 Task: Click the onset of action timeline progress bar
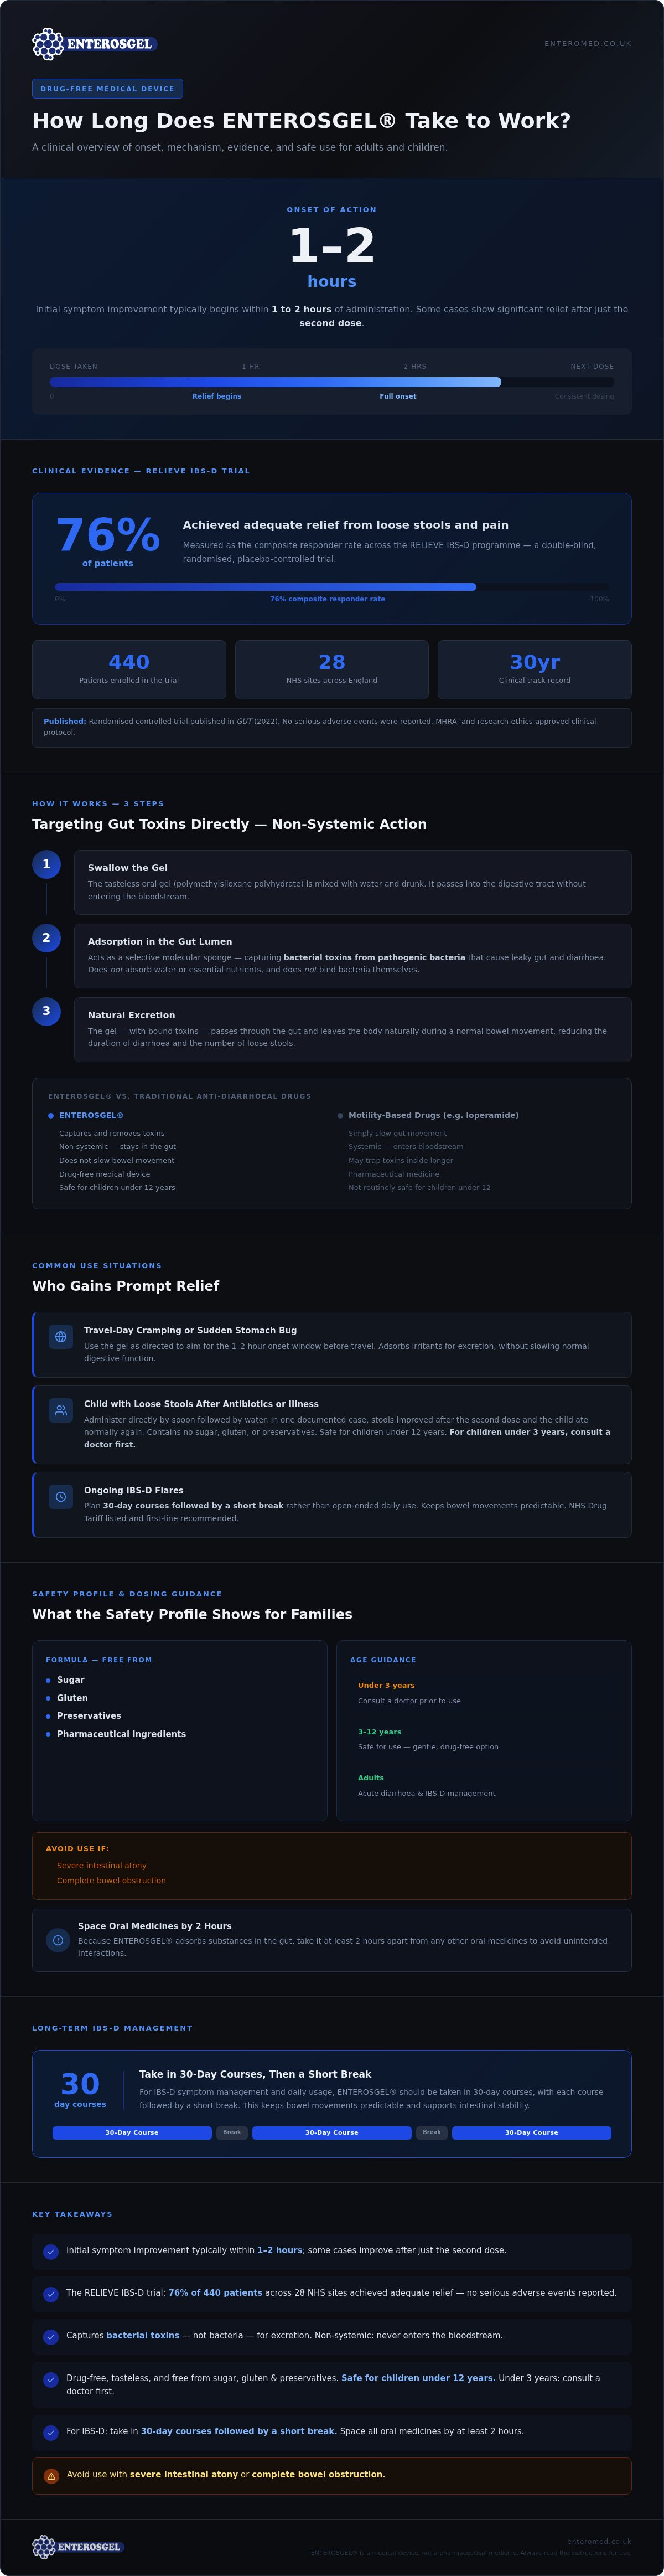[x=332, y=382]
